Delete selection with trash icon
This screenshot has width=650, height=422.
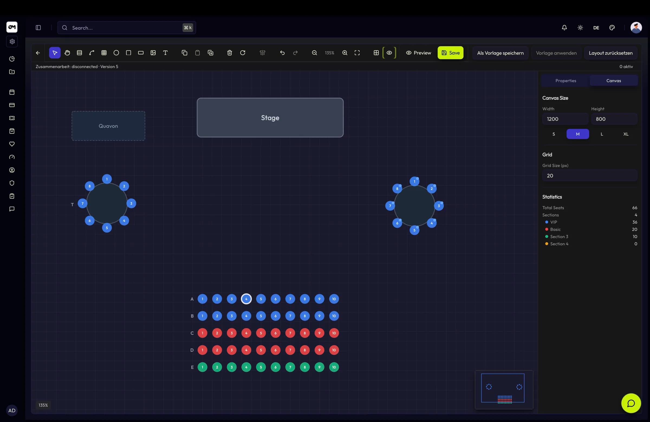[230, 53]
